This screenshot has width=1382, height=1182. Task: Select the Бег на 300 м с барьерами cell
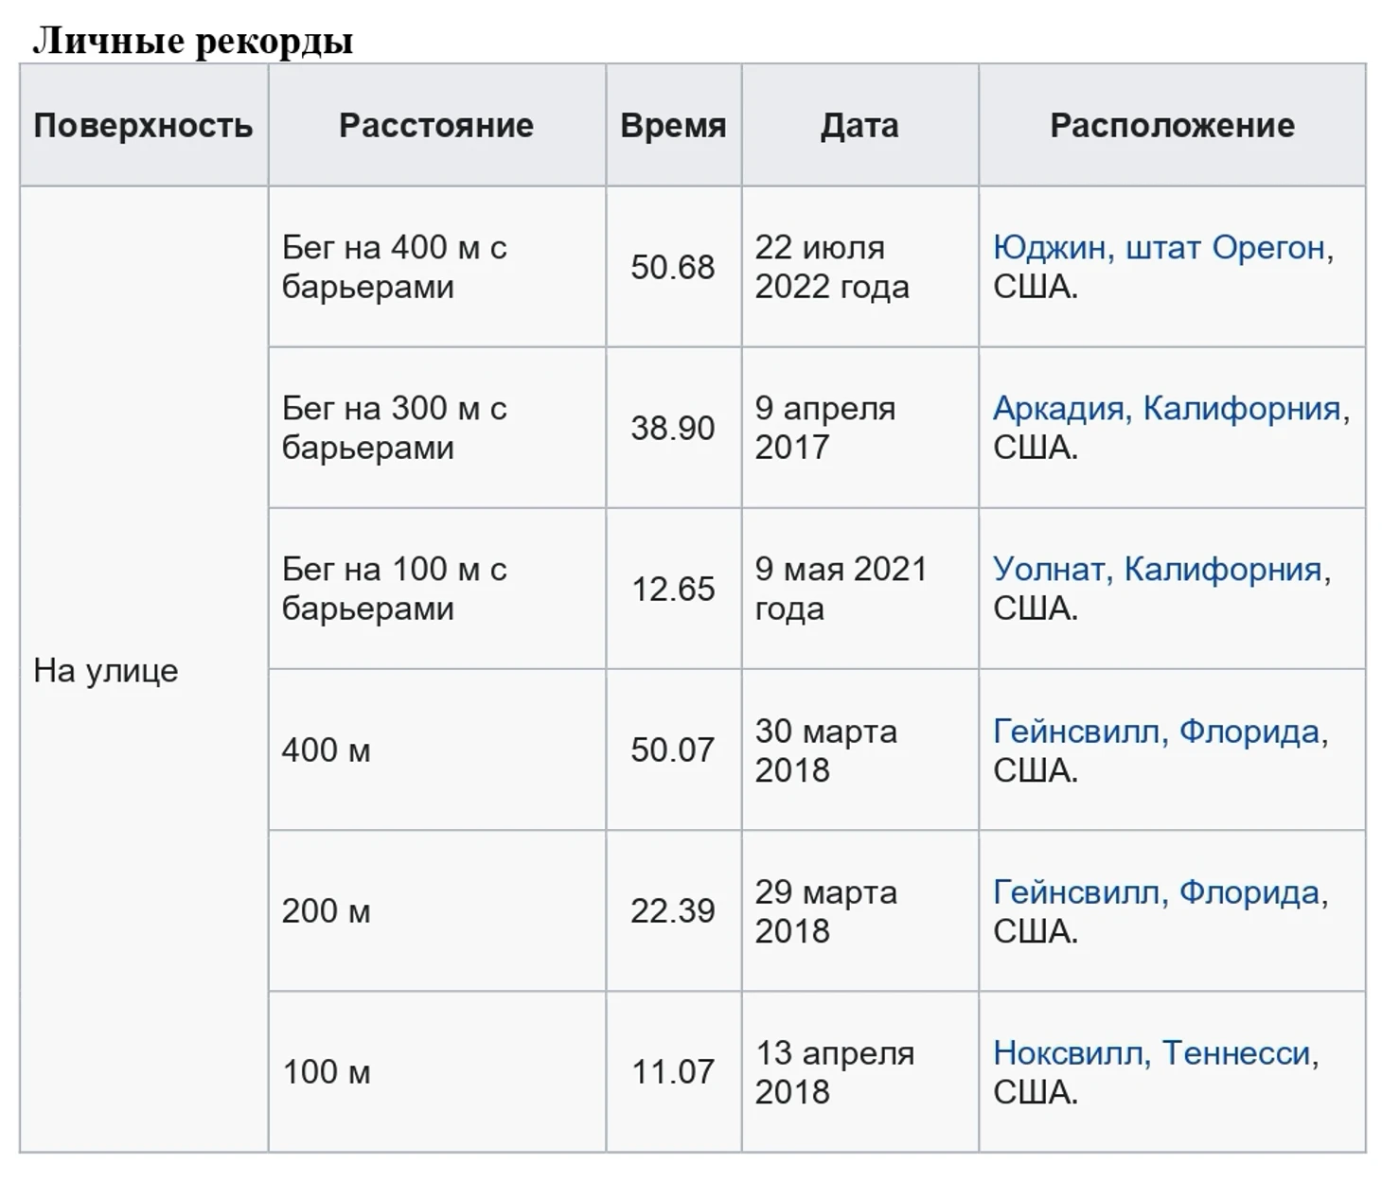coord(395,428)
